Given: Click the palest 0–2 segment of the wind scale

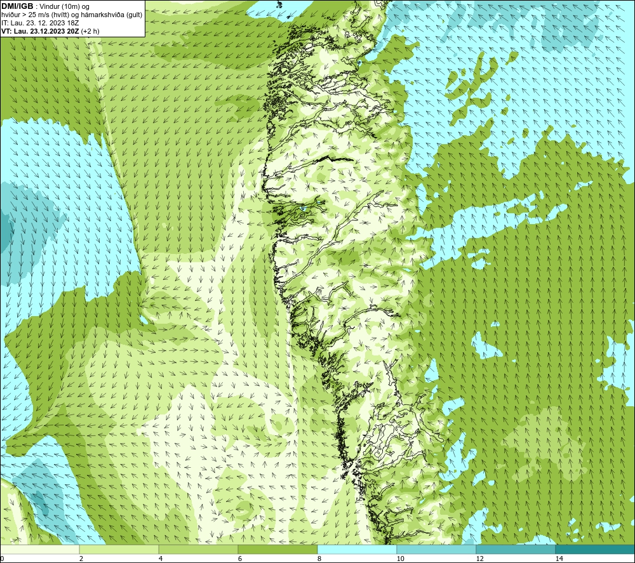Looking at the screenshot, I should 39,549.
